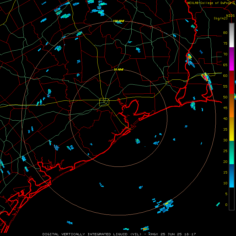Click the 100 NMI range ring label

tap(119, 21)
